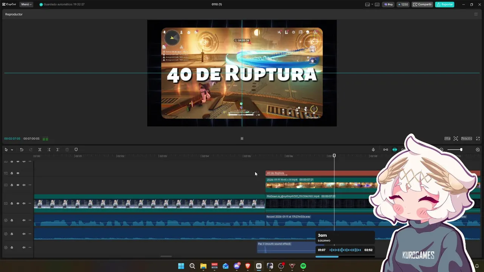This screenshot has width=484, height=272.
Task: Expand the layout options arrow
Action: click(x=372, y=5)
